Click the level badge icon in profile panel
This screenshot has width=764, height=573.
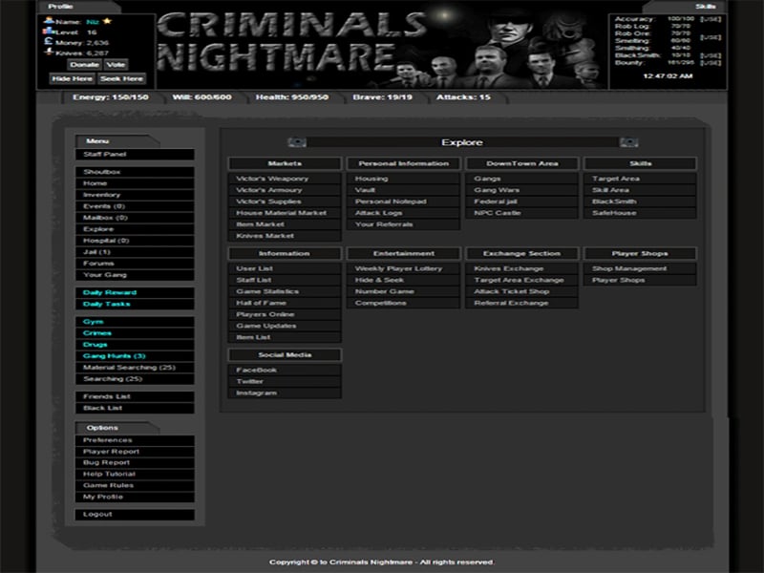tap(48, 32)
